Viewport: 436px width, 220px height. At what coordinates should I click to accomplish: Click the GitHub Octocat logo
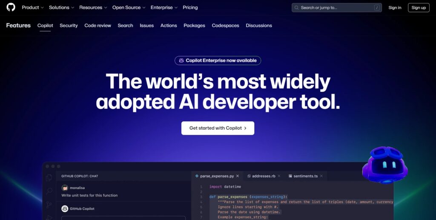point(11,7)
